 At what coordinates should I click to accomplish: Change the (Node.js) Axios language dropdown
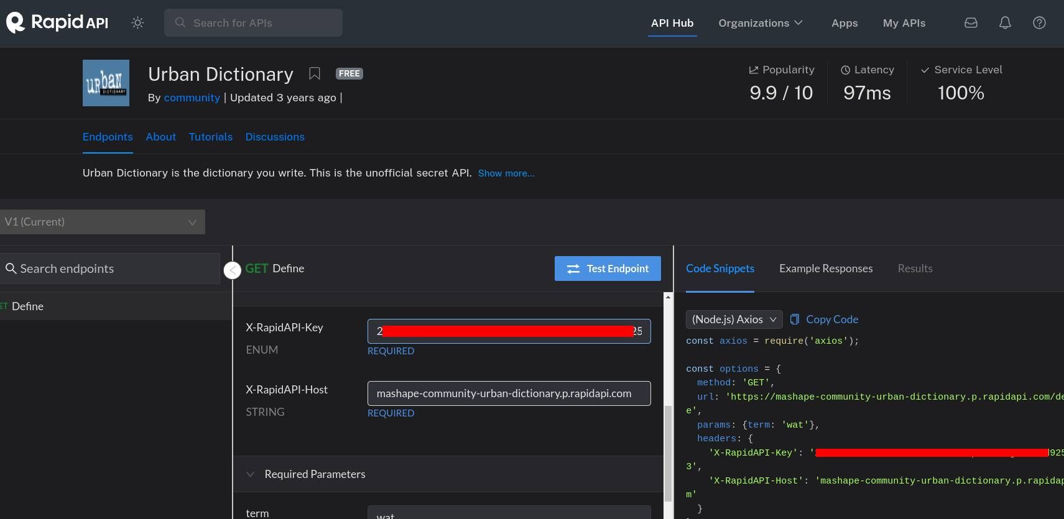tap(734, 319)
